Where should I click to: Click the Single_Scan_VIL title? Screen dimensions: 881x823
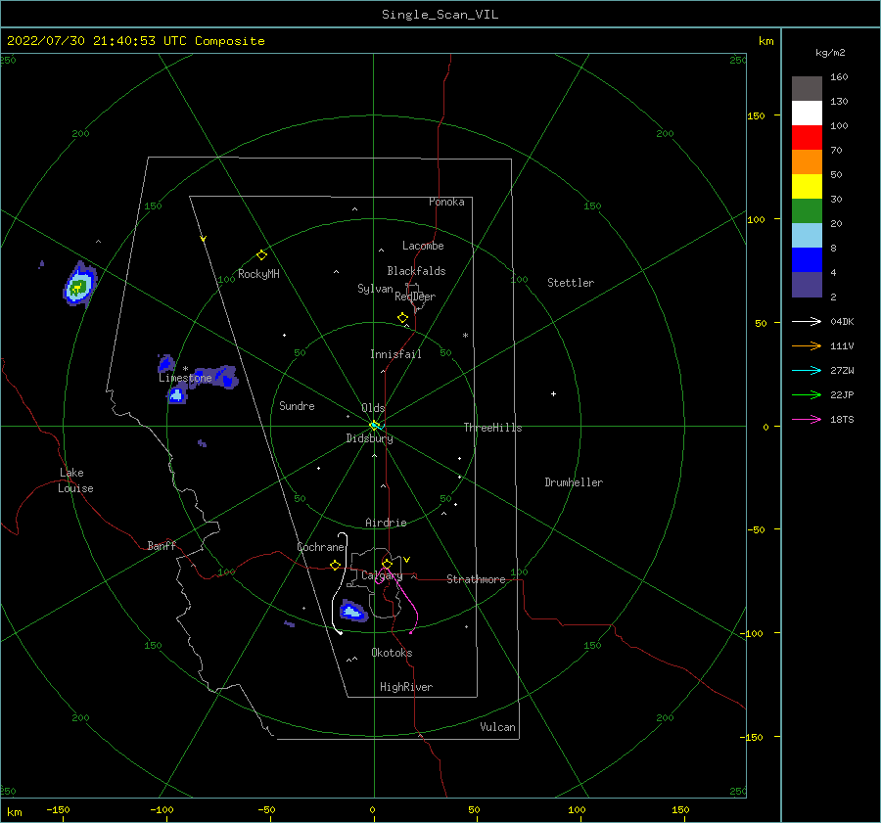pyautogui.click(x=440, y=15)
